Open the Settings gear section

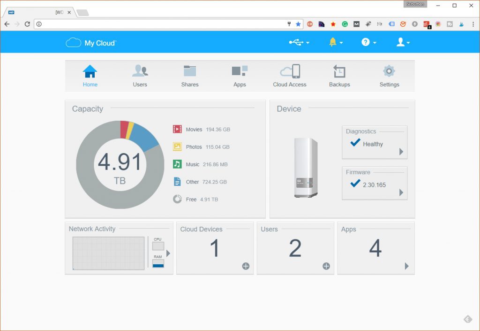(390, 76)
